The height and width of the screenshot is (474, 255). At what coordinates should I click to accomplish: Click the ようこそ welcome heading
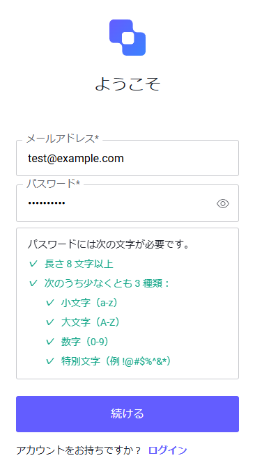coord(127,84)
